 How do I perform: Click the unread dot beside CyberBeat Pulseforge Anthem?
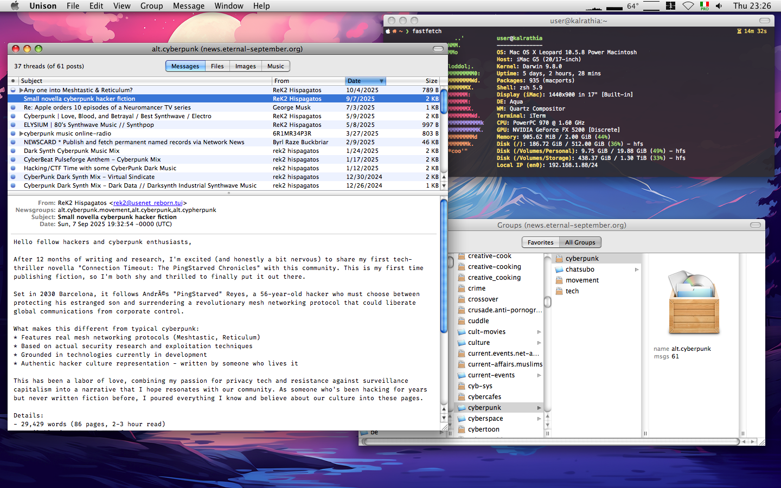[x=12, y=159]
